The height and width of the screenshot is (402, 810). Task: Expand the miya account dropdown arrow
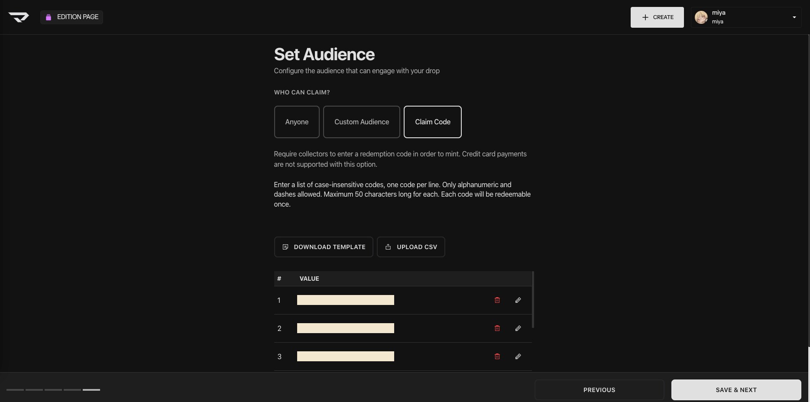(x=794, y=17)
